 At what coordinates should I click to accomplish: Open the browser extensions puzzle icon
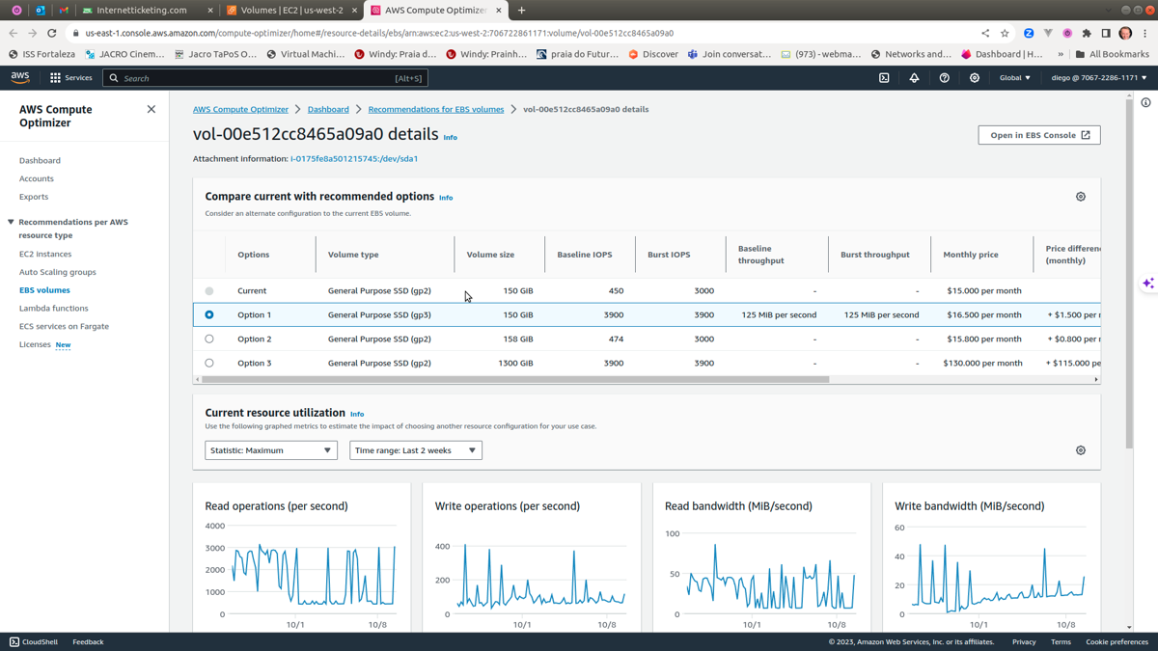point(1087,33)
